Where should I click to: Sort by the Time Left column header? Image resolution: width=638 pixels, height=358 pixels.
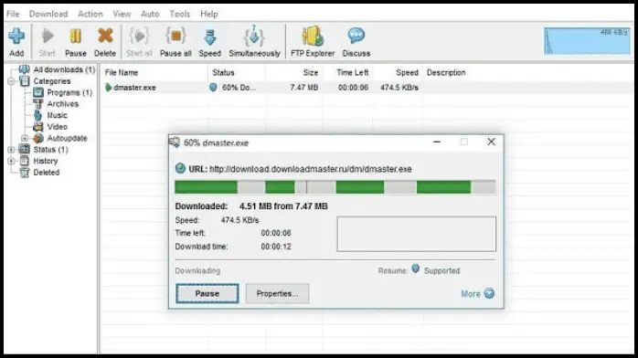pos(348,73)
